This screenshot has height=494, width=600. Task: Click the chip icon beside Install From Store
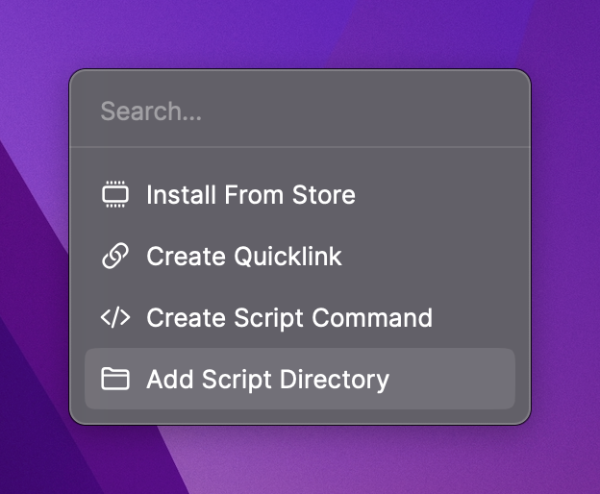pos(115,195)
